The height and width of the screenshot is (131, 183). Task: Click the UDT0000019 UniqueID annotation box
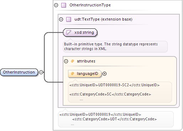click(116, 119)
